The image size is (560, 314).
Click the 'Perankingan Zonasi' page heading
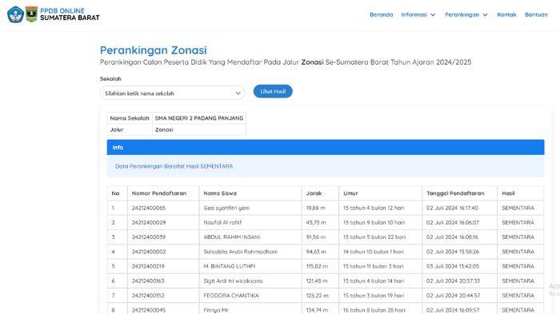point(154,50)
